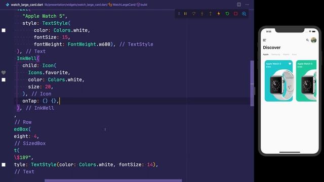Click the // Icon closing comment
This screenshot has width=324, height=182.
[42, 94]
